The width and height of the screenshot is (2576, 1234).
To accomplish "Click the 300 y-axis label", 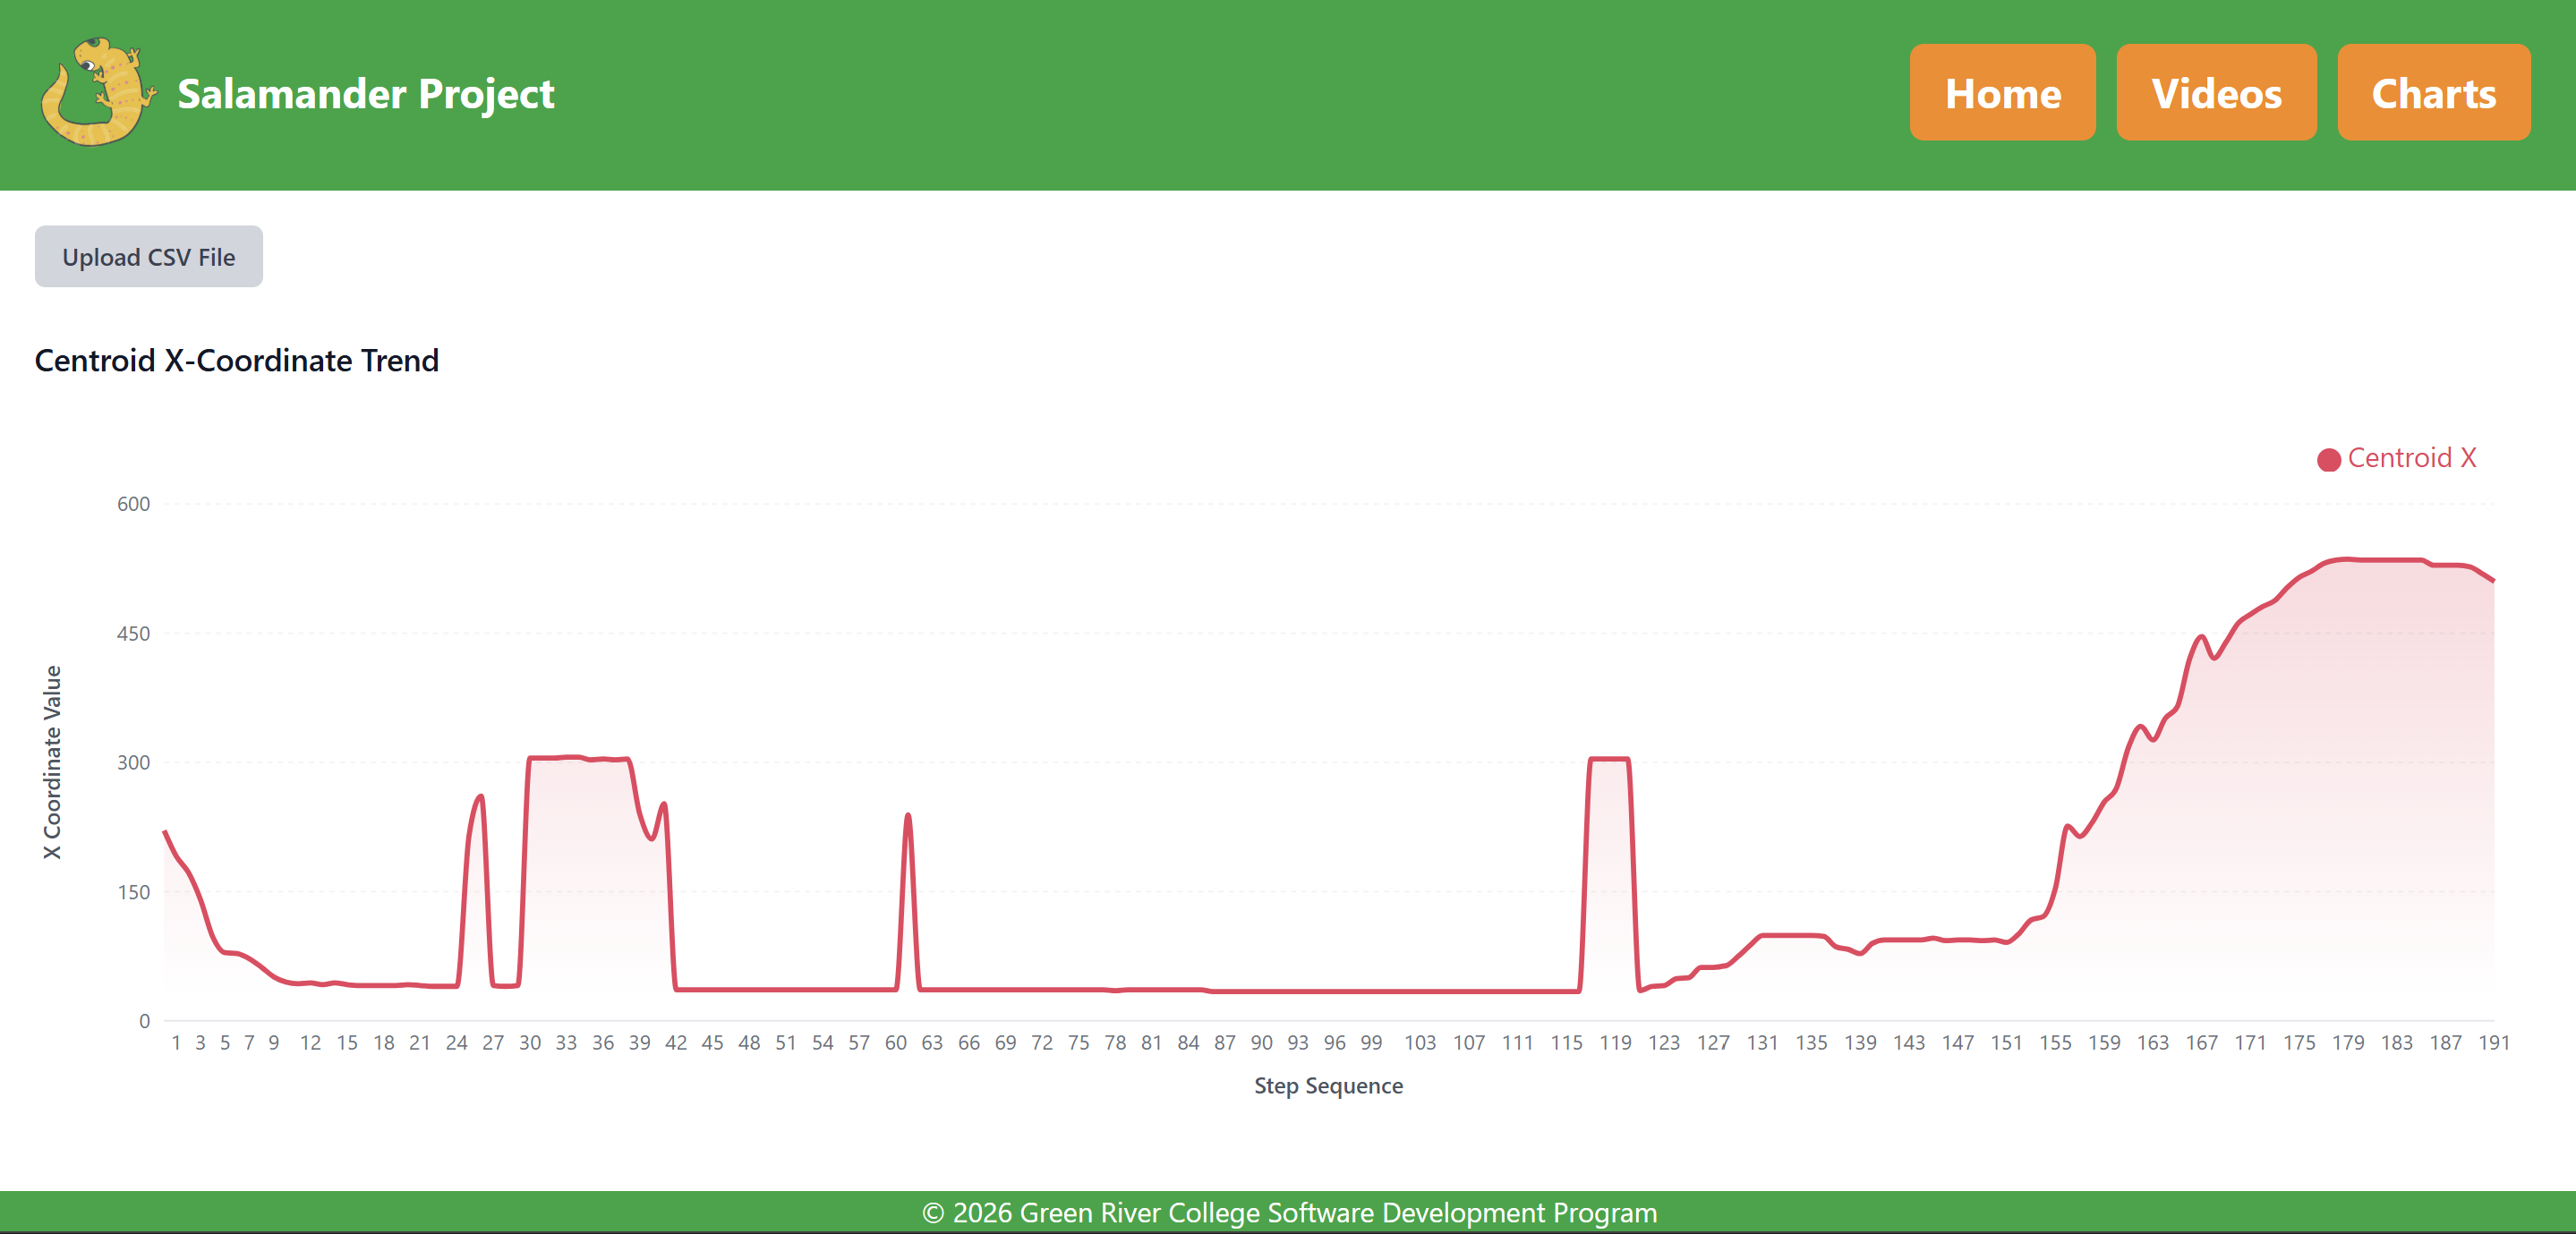I will tap(133, 763).
